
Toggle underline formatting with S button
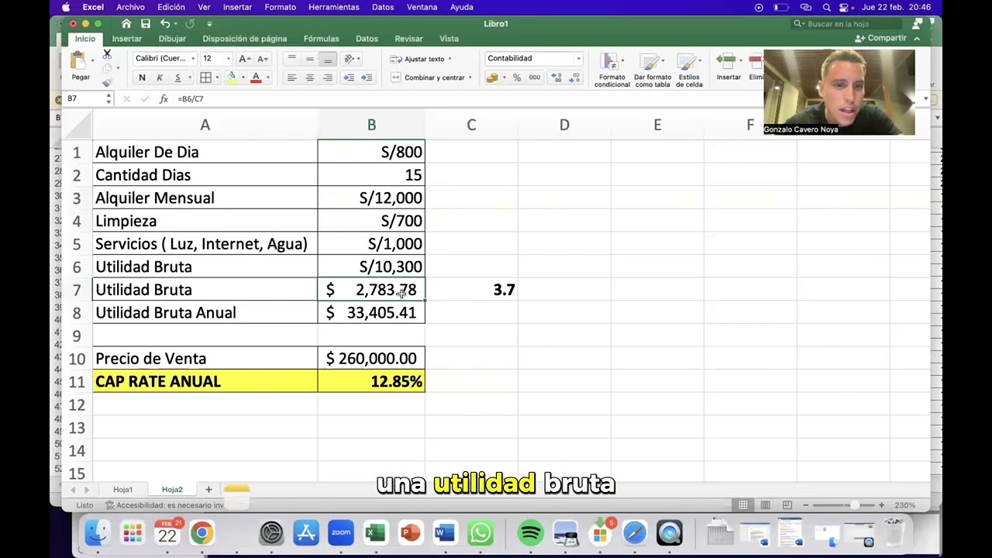[177, 77]
